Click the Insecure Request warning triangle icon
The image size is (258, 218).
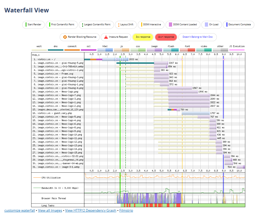tap(106, 37)
